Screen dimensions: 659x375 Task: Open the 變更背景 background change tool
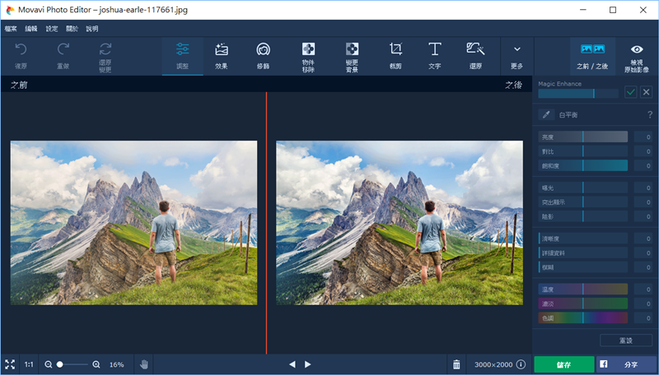352,55
